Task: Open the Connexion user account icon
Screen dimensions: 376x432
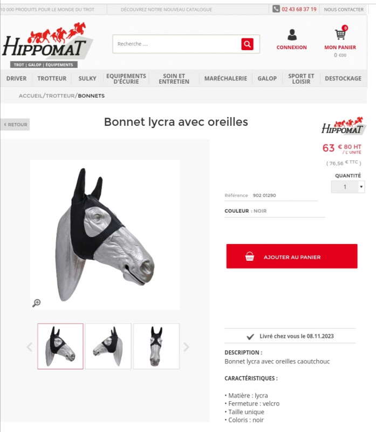Action: 292,35
